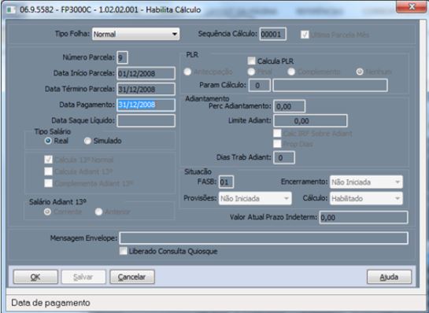Toggle Calc IRF Sobre Adiant checkbox
This screenshot has width=429, height=313.
point(277,134)
